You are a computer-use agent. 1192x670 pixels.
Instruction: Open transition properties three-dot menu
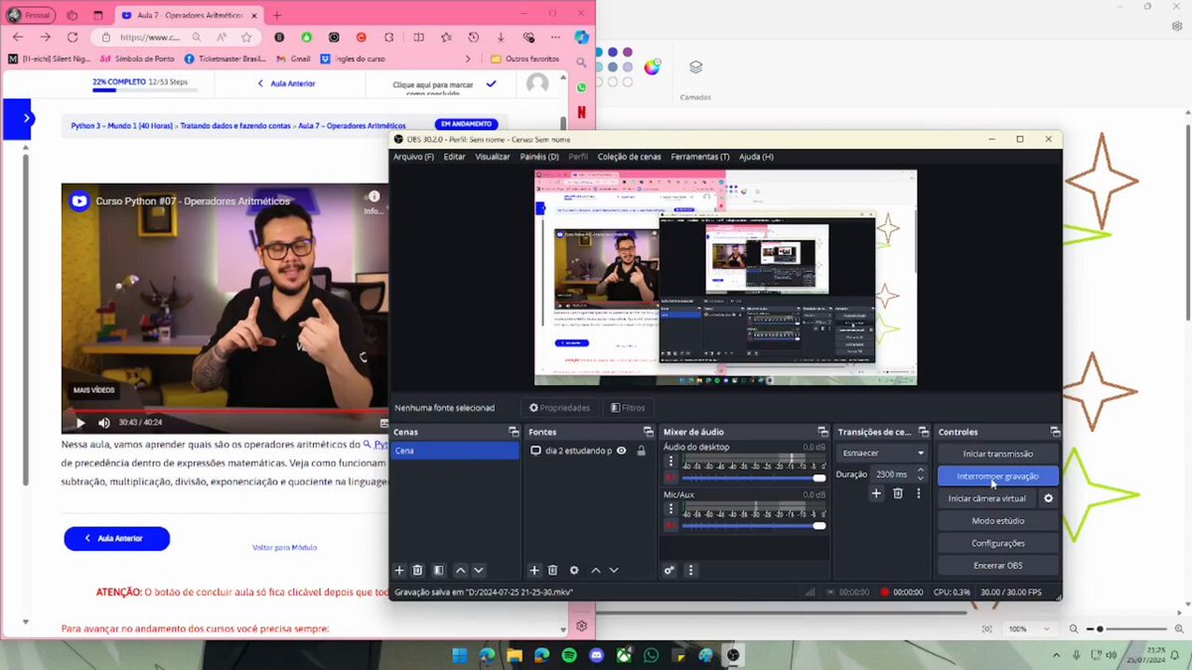[x=920, y=493]
